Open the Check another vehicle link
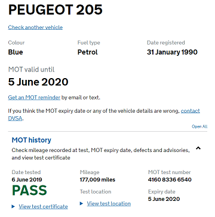 pyautogui.click(x=35, y=27)
